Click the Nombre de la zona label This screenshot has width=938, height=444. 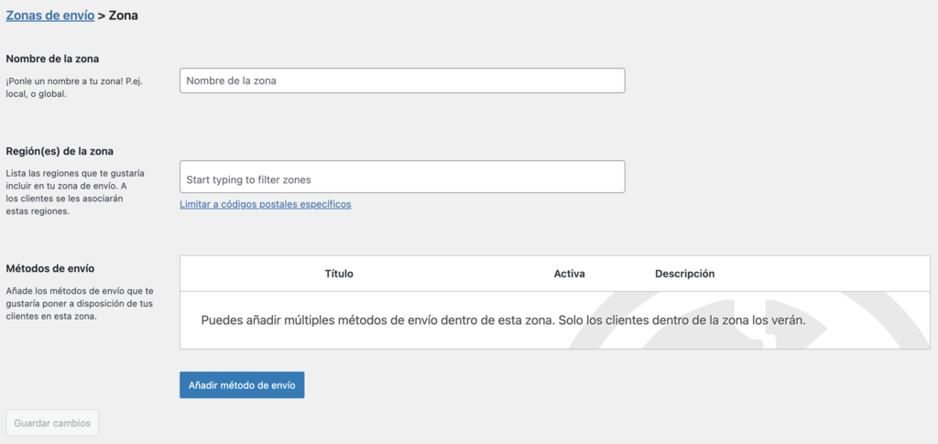pyautogui.click(x=52, y=59)
